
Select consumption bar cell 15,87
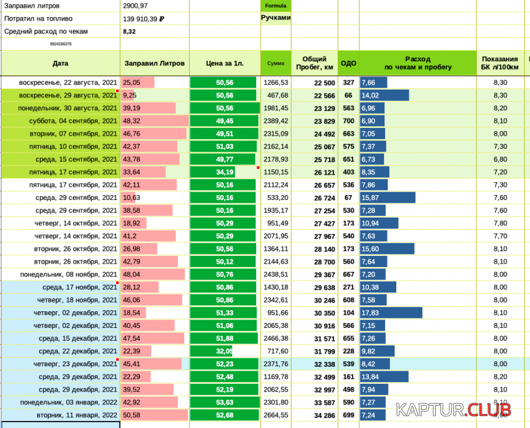pyautogui.click(x=418, y=197)
